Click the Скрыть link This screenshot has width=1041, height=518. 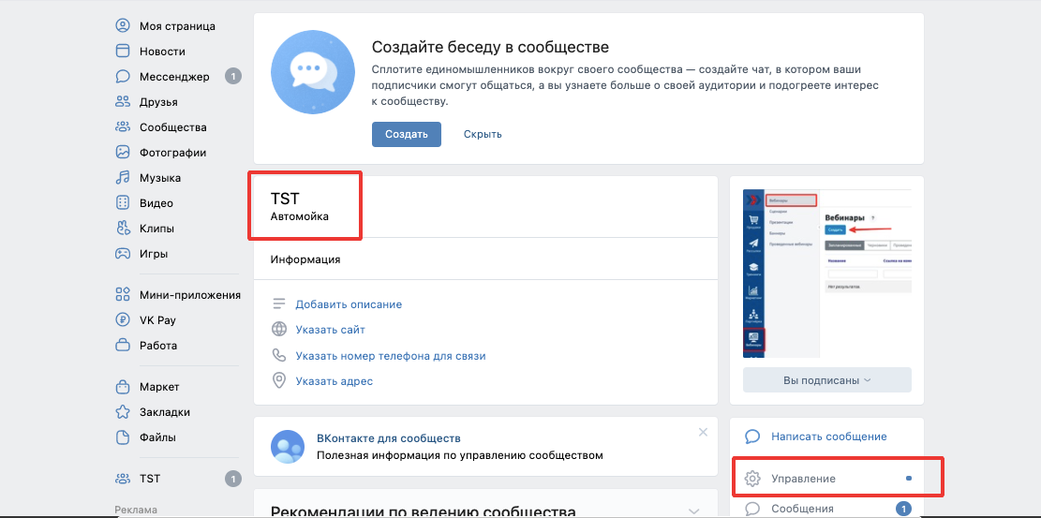(483, 134)
